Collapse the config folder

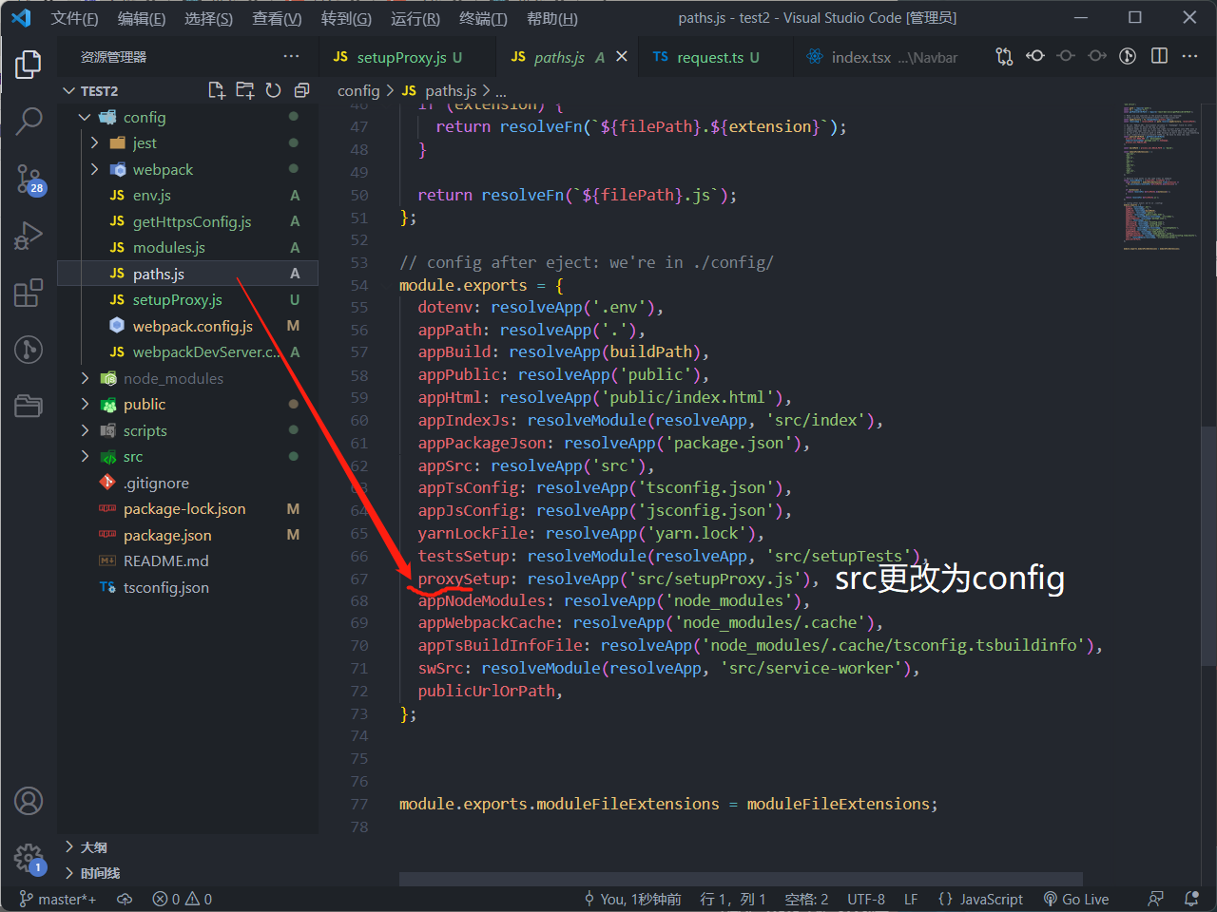click(x=85, y=117)
